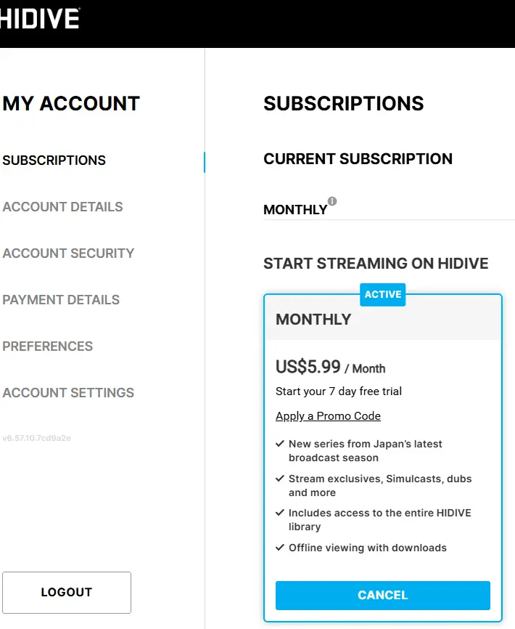Open the Account Details section

click(x=62, y=207)
